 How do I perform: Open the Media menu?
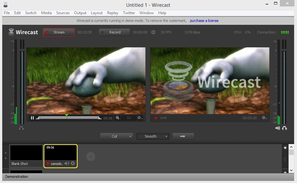tap(46, 13)
